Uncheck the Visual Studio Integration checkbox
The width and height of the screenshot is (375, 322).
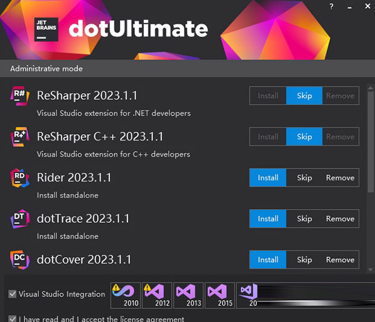point(13,294)
